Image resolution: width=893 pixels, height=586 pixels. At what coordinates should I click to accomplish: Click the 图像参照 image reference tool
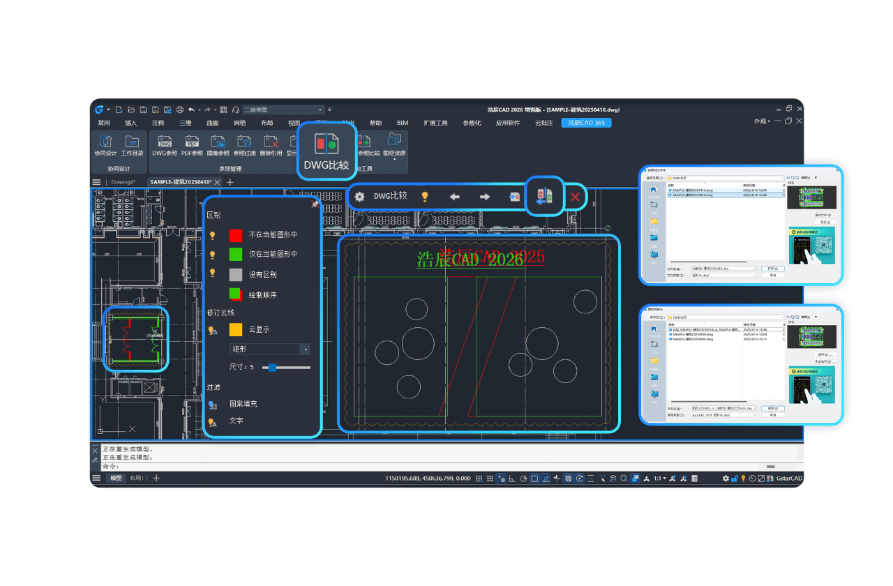point(218,145)
